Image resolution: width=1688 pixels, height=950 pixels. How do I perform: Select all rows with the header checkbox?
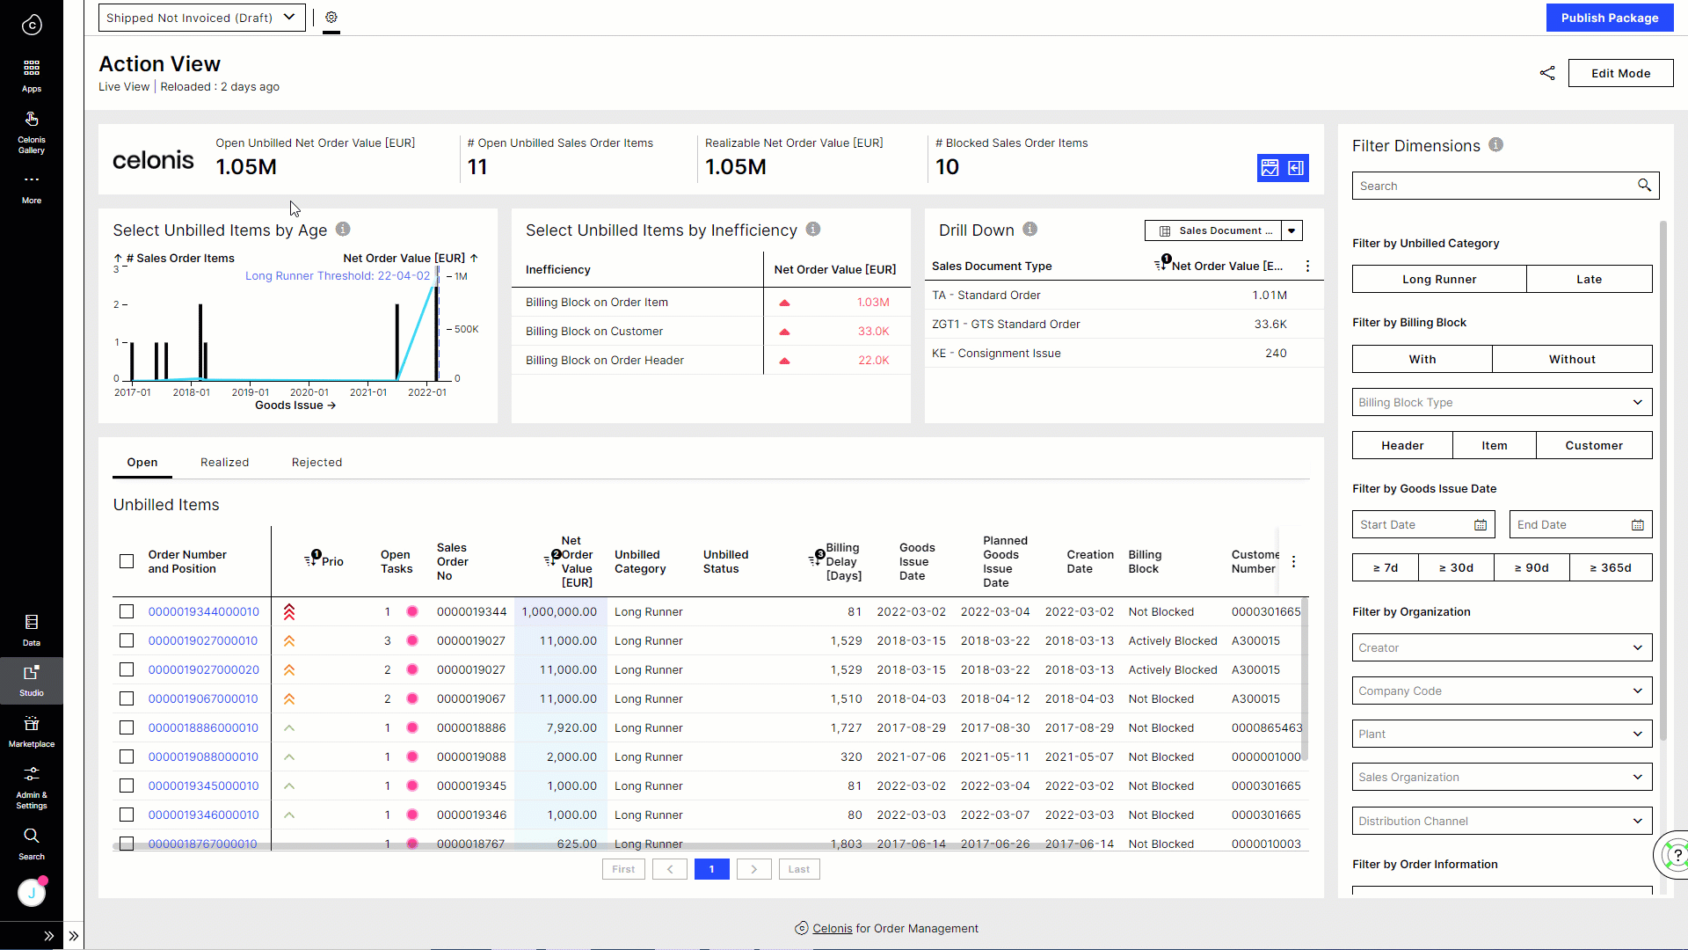point(126,561)
